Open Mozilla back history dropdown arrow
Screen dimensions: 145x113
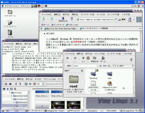tap(48, 19)
